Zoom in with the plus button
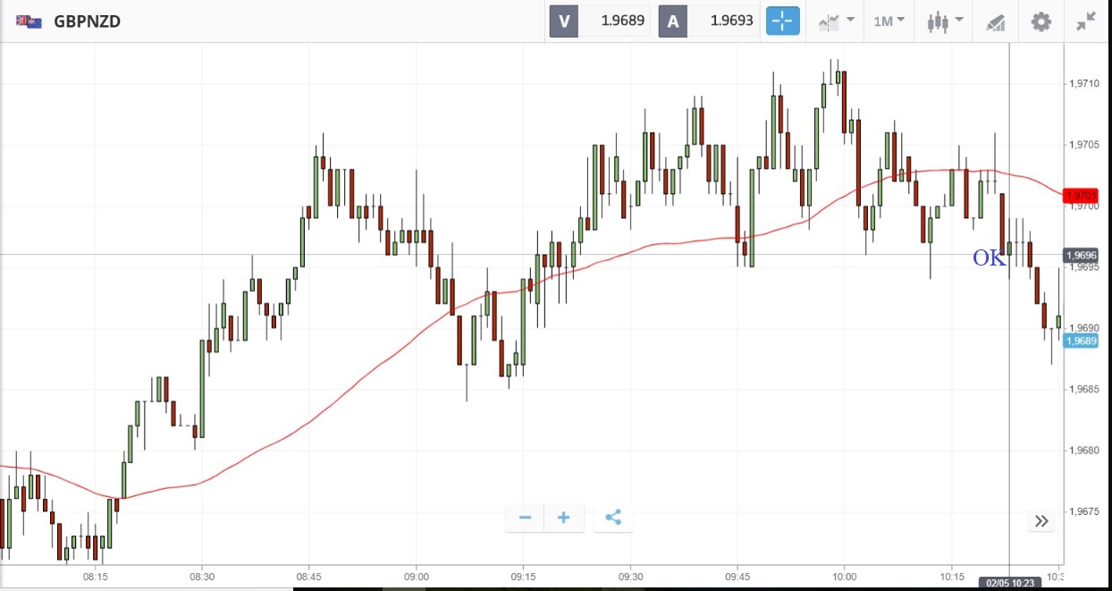Screen dimensions: 1112x591 (x=564, y=518)
